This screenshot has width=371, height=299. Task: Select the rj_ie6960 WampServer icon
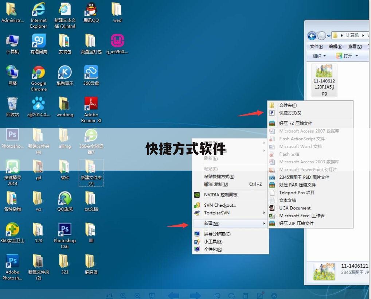coord(117,44)
